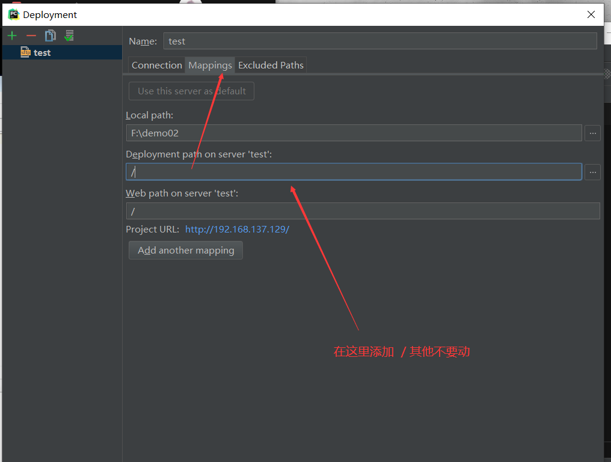Click the Add another mapping button

pos(185,250)
